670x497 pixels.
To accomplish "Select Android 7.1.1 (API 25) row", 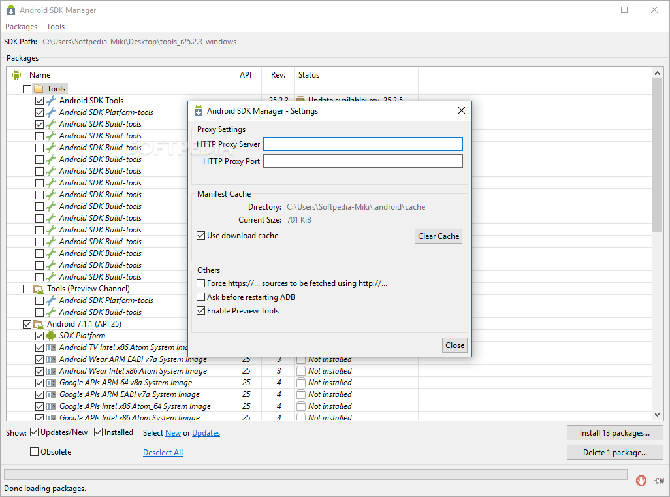I will pyautogui.click(x=84, y=324).
